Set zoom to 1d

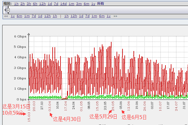point(50,4)
